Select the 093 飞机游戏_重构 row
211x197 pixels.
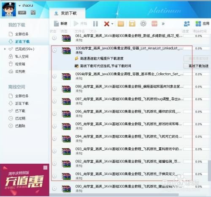(130, 151)
